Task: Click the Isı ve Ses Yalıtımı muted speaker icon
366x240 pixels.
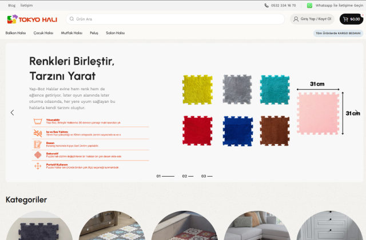Action: pos(38,133)
